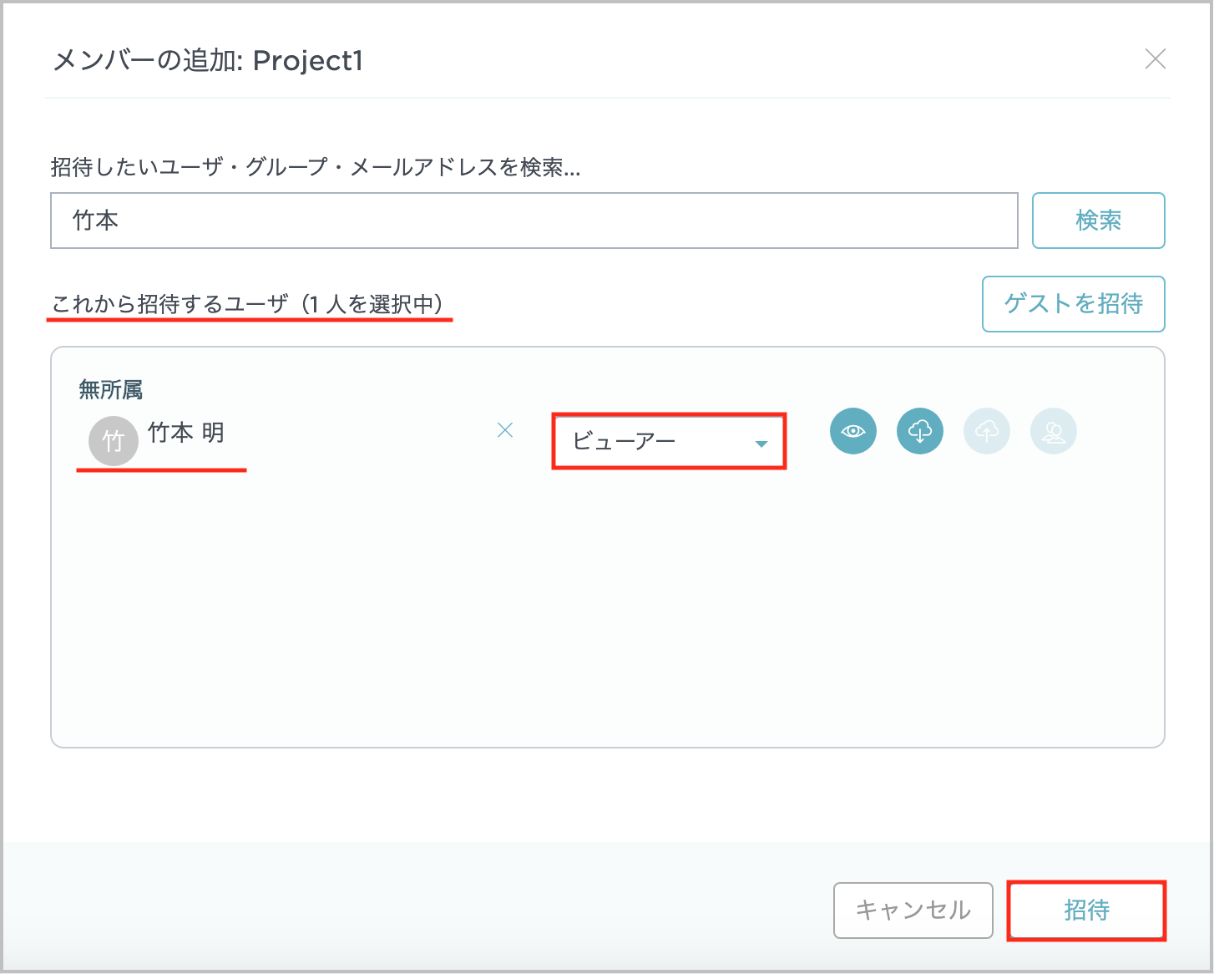
Task: Click the 無所属 group label
Action: pos(110,389)
